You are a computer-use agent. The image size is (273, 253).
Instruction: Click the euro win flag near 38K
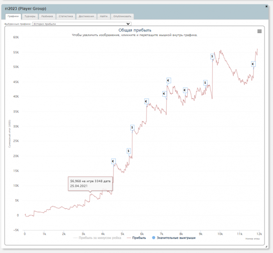(x=146, y=101)
